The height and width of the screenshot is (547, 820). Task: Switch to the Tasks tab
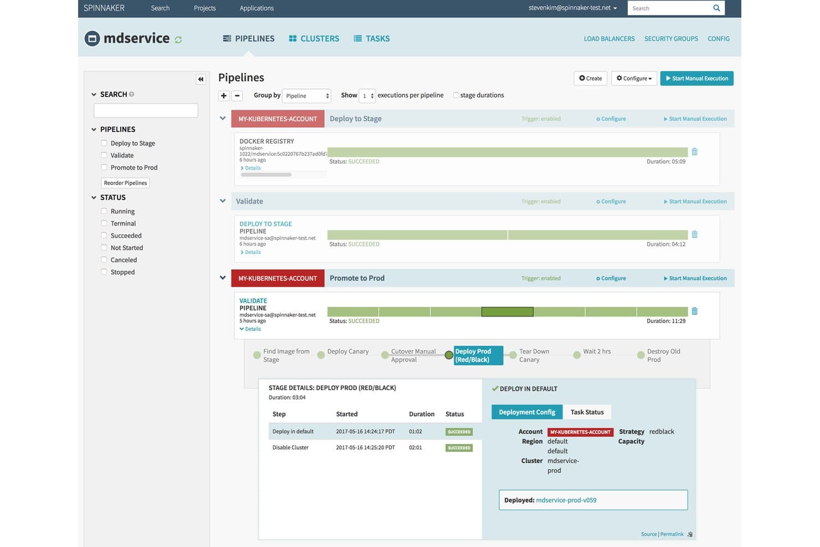click(x=372, y=38)
